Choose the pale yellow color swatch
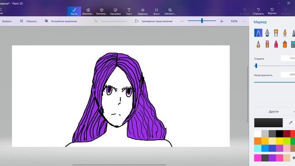295x166 pixels. (272, 141)
